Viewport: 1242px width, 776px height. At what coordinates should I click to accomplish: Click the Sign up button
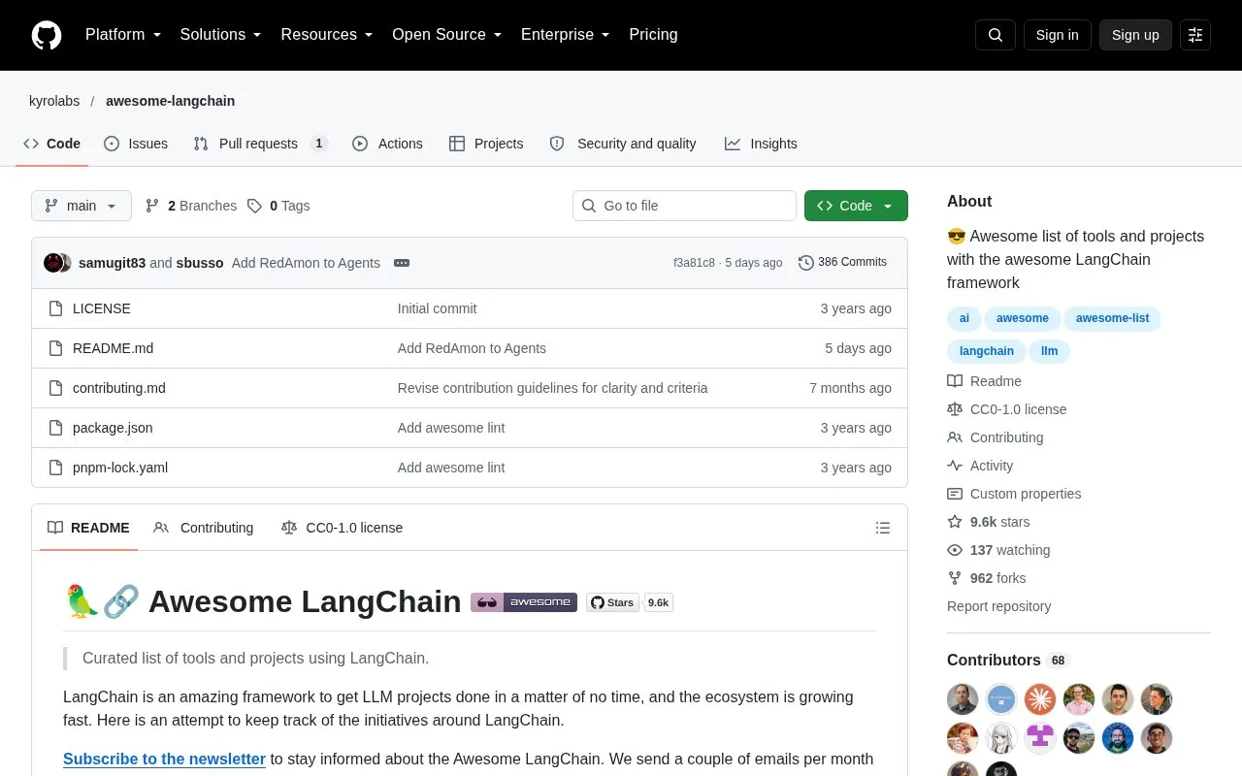(x=1135, y=35)
